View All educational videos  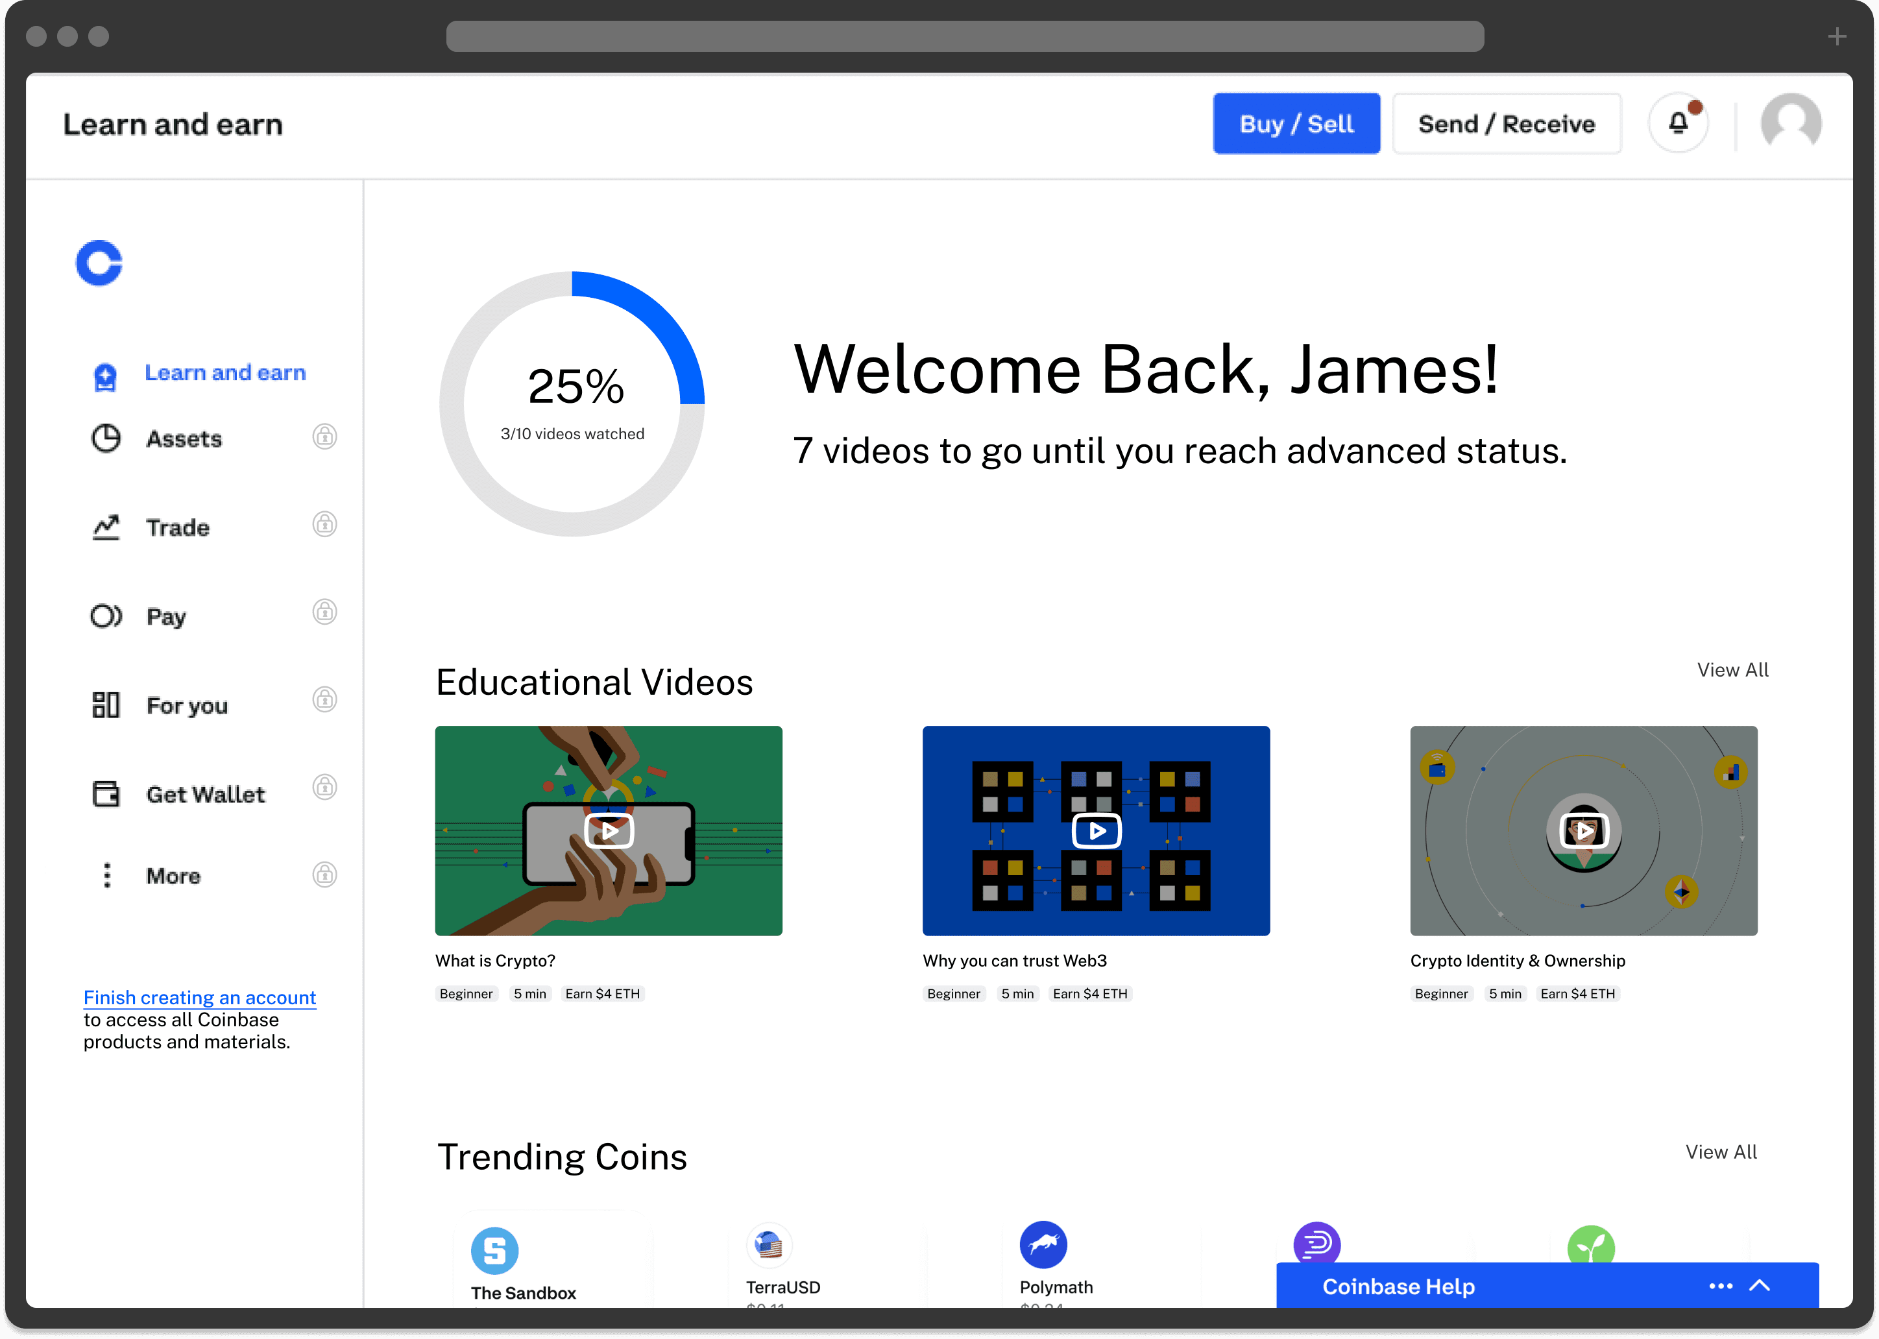point(1732,670)
